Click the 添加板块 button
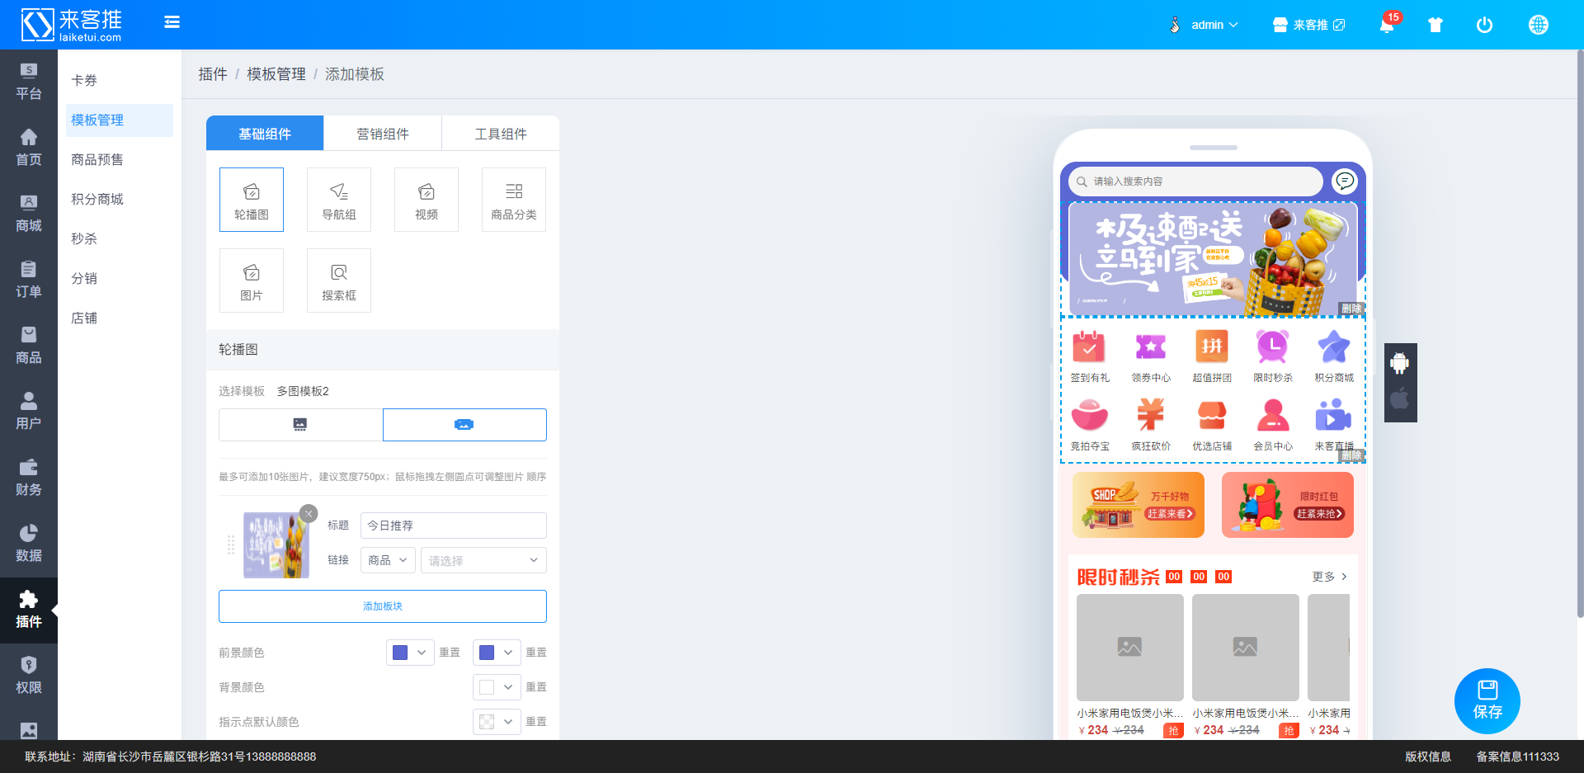The image size is (1584, 773). pyautogui.click(x=383, y=606)
